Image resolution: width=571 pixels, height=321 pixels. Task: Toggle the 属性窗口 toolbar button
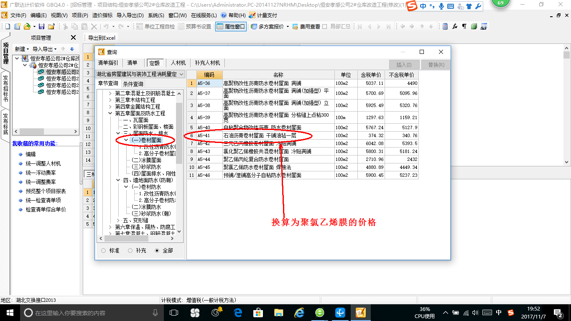coord(231,26)
